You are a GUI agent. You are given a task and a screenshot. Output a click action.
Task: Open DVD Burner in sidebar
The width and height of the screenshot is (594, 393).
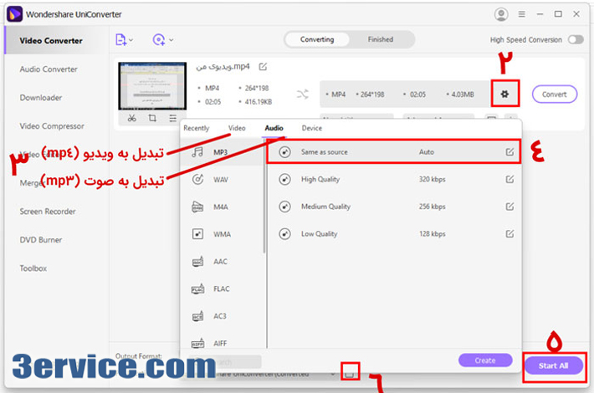point(41,240)
